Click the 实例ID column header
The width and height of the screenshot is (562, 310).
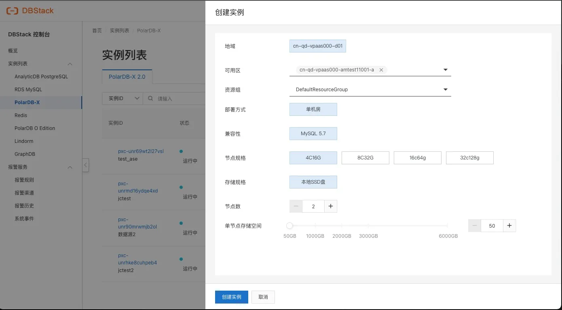tap(116, 123)
